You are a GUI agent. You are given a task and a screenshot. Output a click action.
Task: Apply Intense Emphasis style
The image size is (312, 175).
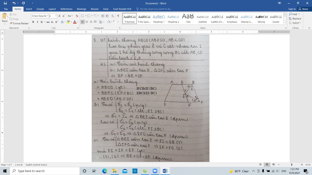point(246,19)
